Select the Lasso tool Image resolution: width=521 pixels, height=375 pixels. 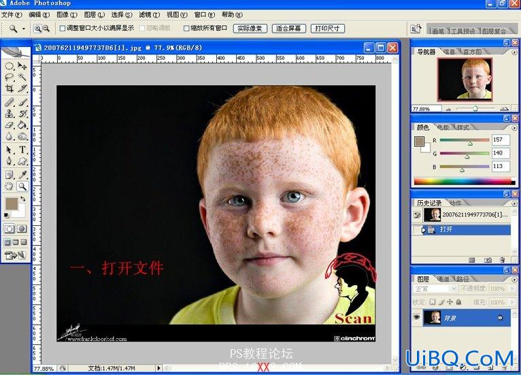pyautogui.click(x=9, y=77)
